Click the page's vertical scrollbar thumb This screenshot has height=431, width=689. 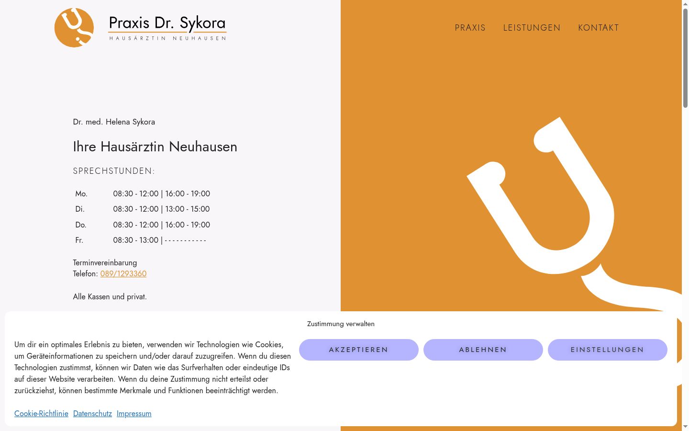685,57
